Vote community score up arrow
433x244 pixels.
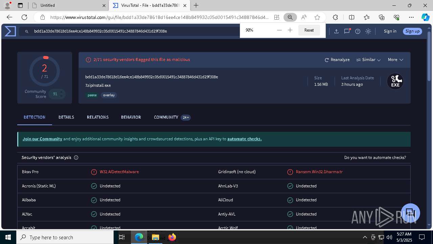62,91
